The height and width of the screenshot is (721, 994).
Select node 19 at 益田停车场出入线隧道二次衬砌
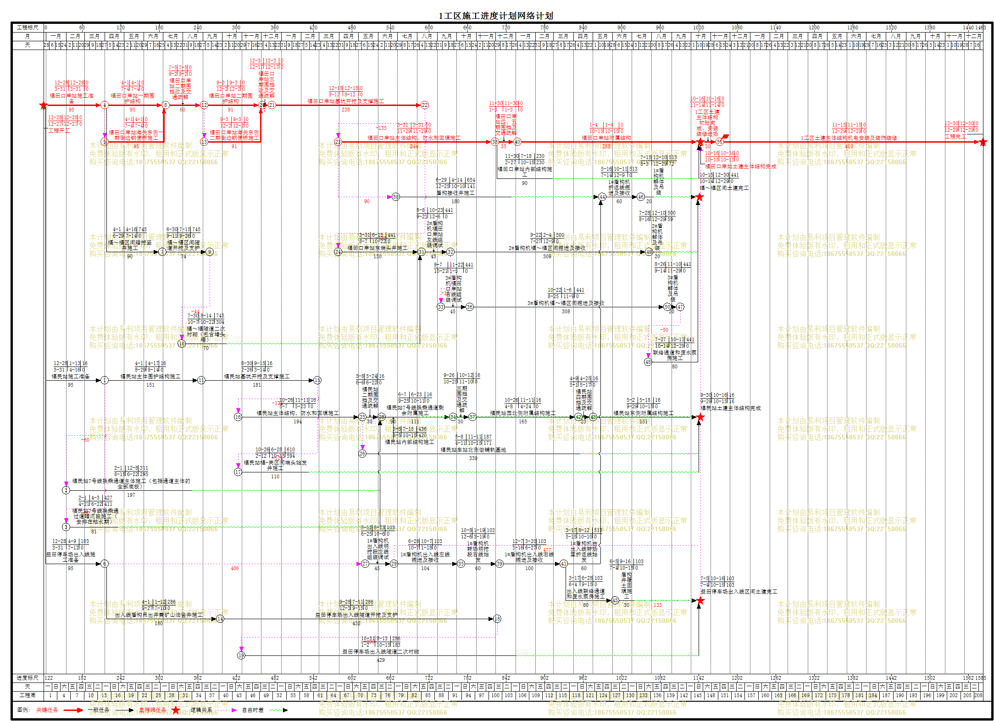(241, 656)
